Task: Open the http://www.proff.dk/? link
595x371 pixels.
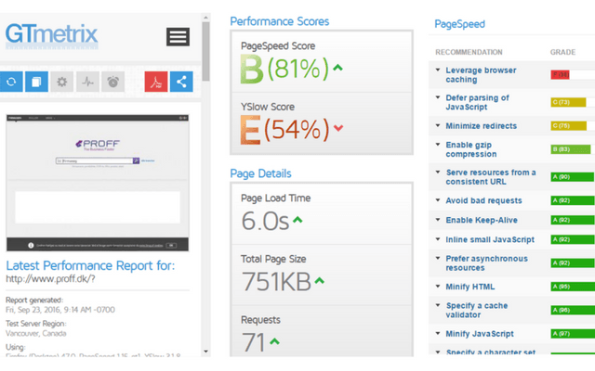Action: 50,279
